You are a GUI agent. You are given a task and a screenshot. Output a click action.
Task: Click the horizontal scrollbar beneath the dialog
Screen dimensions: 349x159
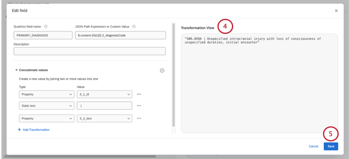pos(80,156)
